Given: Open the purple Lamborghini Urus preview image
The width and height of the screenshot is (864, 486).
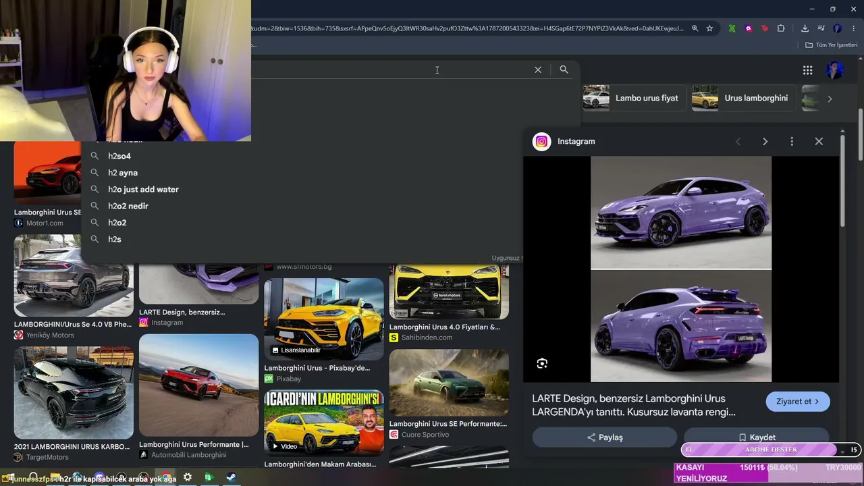Looking at the screenshot, I should (x=681, y=269).
